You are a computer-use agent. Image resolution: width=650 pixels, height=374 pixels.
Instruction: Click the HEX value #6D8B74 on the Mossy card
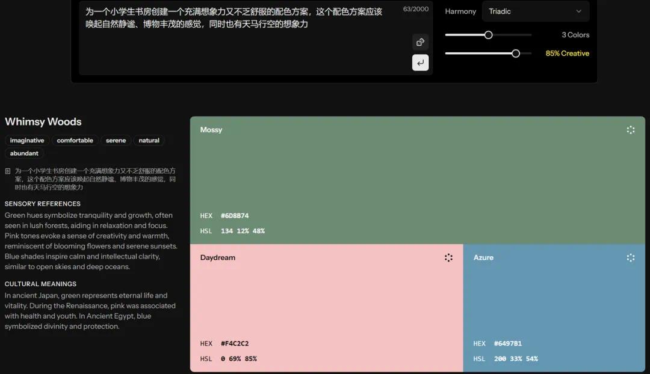click(236, 215)
